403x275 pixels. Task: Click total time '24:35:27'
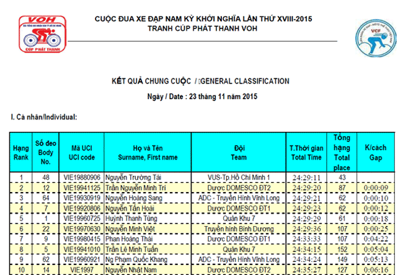[x=306, y=270]
